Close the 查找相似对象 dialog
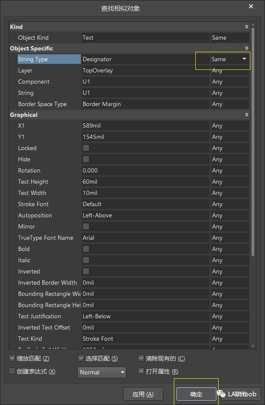Image resolution: width=265 pixels, height=405 pixels. (251, 6)
